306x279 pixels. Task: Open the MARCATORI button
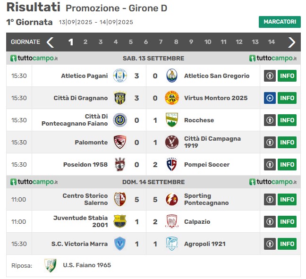[280, 22]
